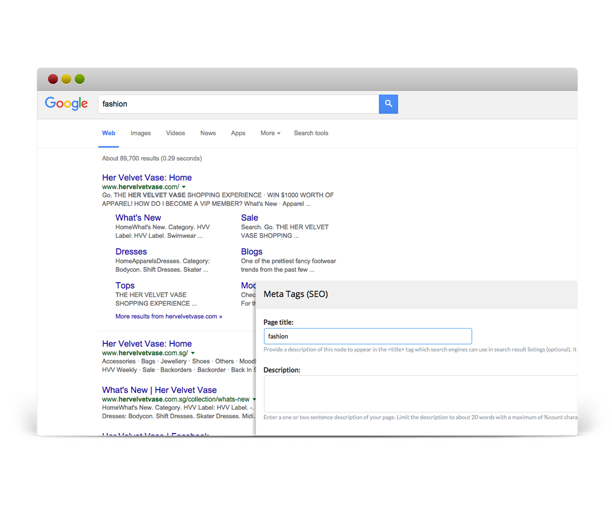The width and height of the screenshot is (612, 509).
Task: Switch to the Images tab
Action: [140, 133]
